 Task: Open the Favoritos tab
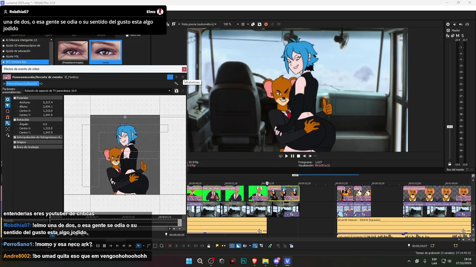[x=133, y=35]
